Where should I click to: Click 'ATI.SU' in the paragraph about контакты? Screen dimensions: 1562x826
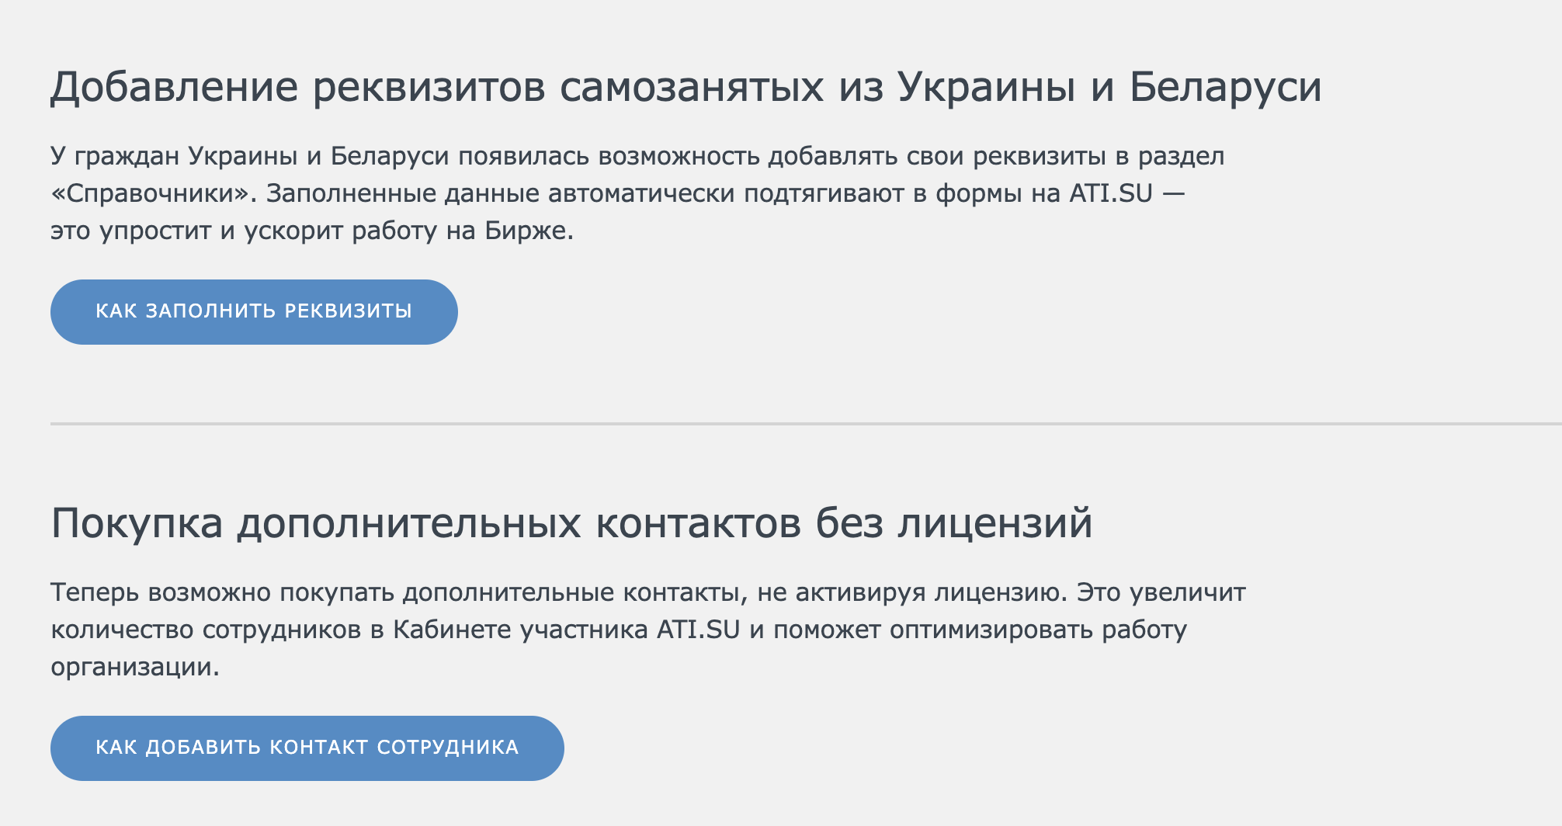pyautogui.click(x=698, y=630)
